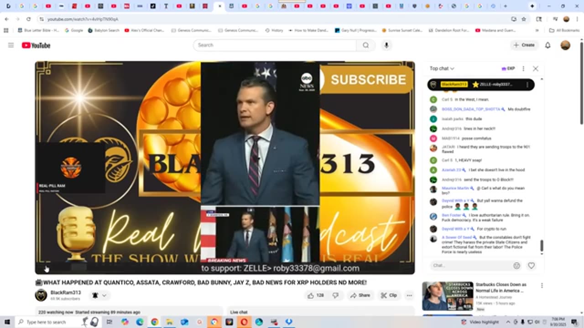584x328 pixels.
Task: Open Starbucks Closes Down video title
Action: tap(501, 287)
